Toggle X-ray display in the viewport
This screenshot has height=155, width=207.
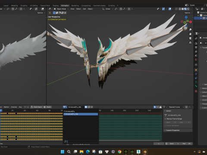click(176, 9)
